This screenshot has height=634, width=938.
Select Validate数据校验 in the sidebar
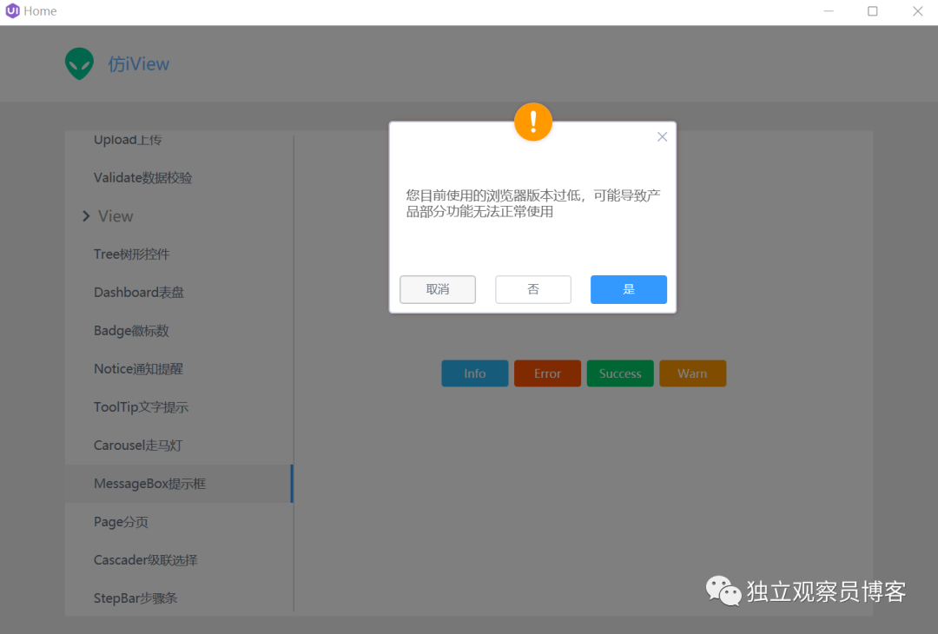coord(179,178)
